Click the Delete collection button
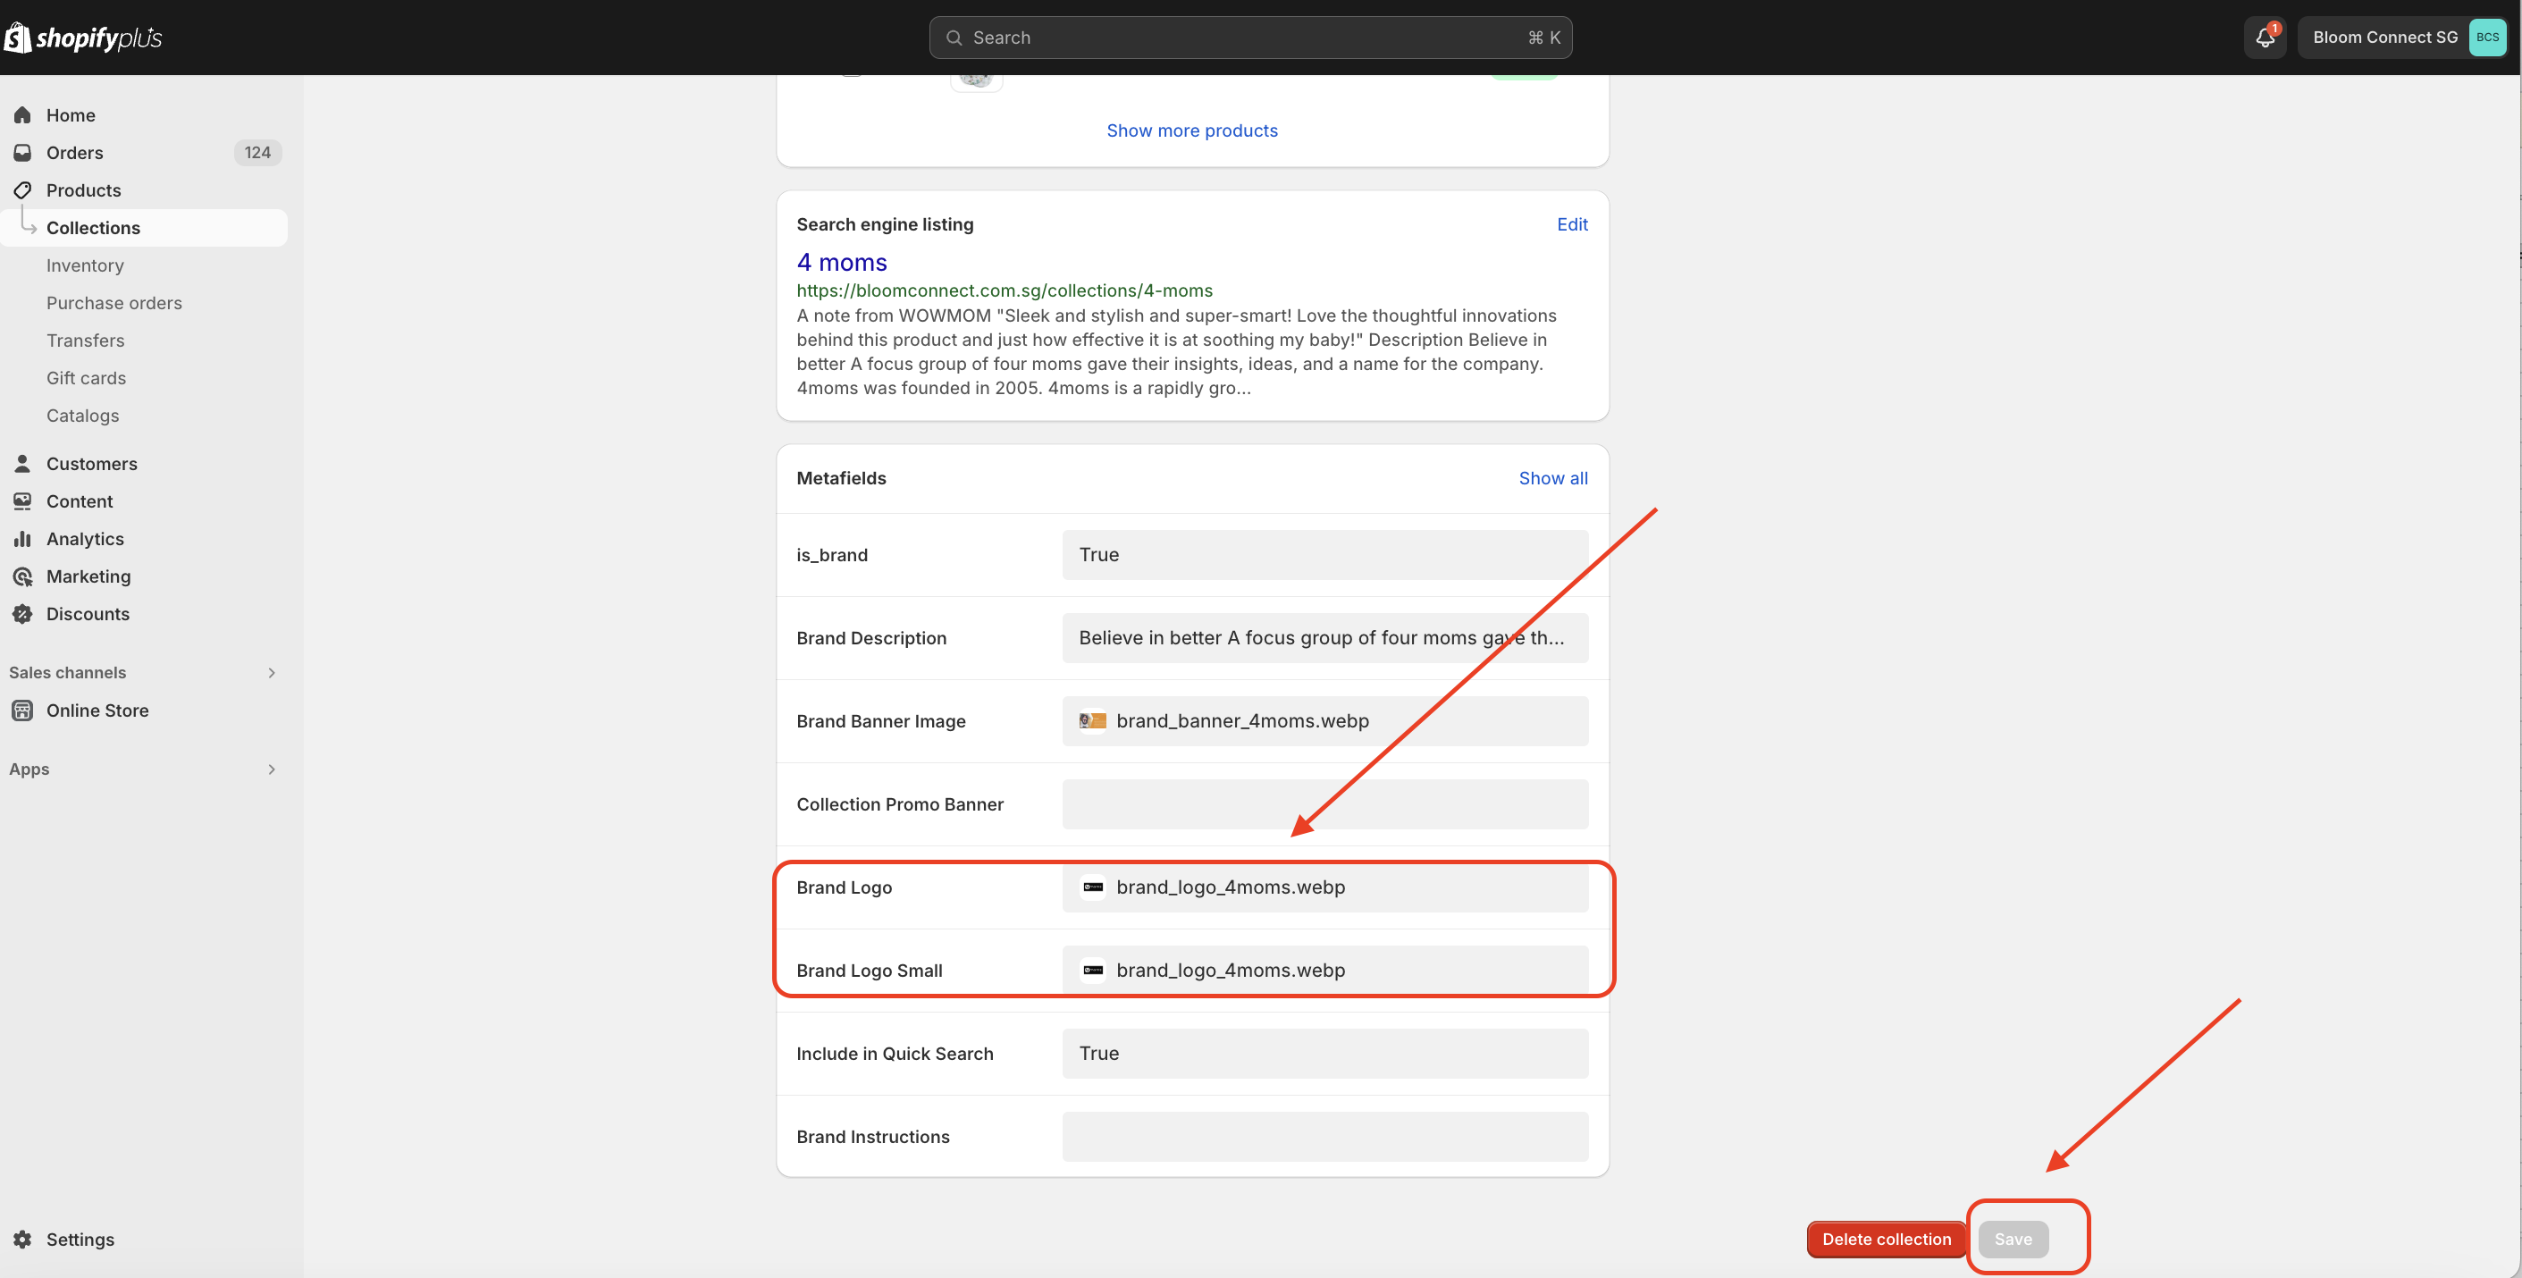The width and height of the screenshot is (2522, 1278). coord(1886,1239)
